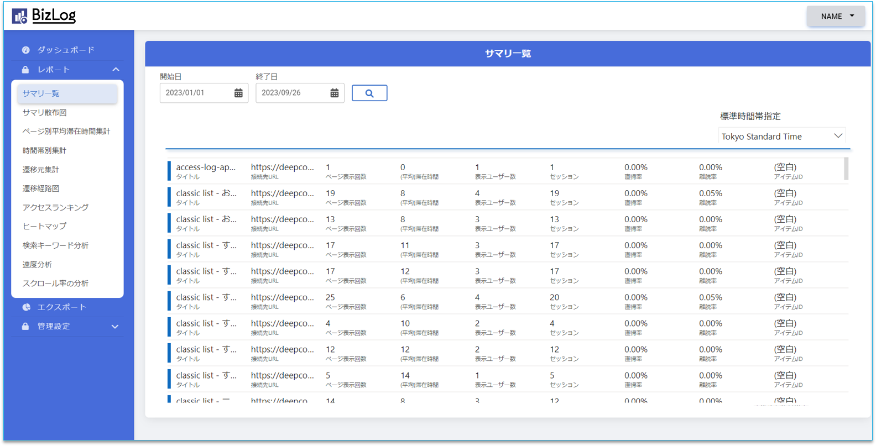Click the report lock icon
The image size is (876, 446).
[25, 70]
